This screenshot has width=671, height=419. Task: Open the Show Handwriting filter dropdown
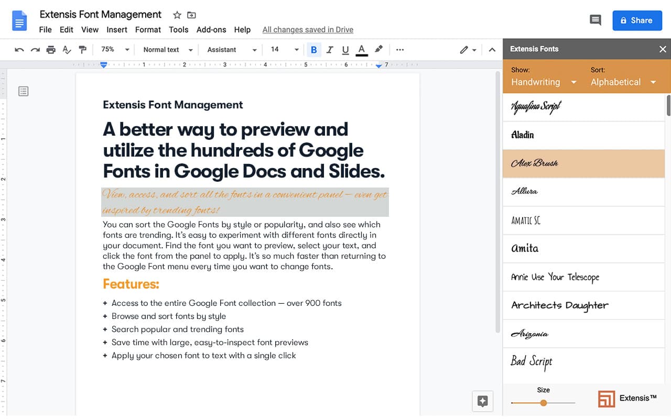point(544,82)
